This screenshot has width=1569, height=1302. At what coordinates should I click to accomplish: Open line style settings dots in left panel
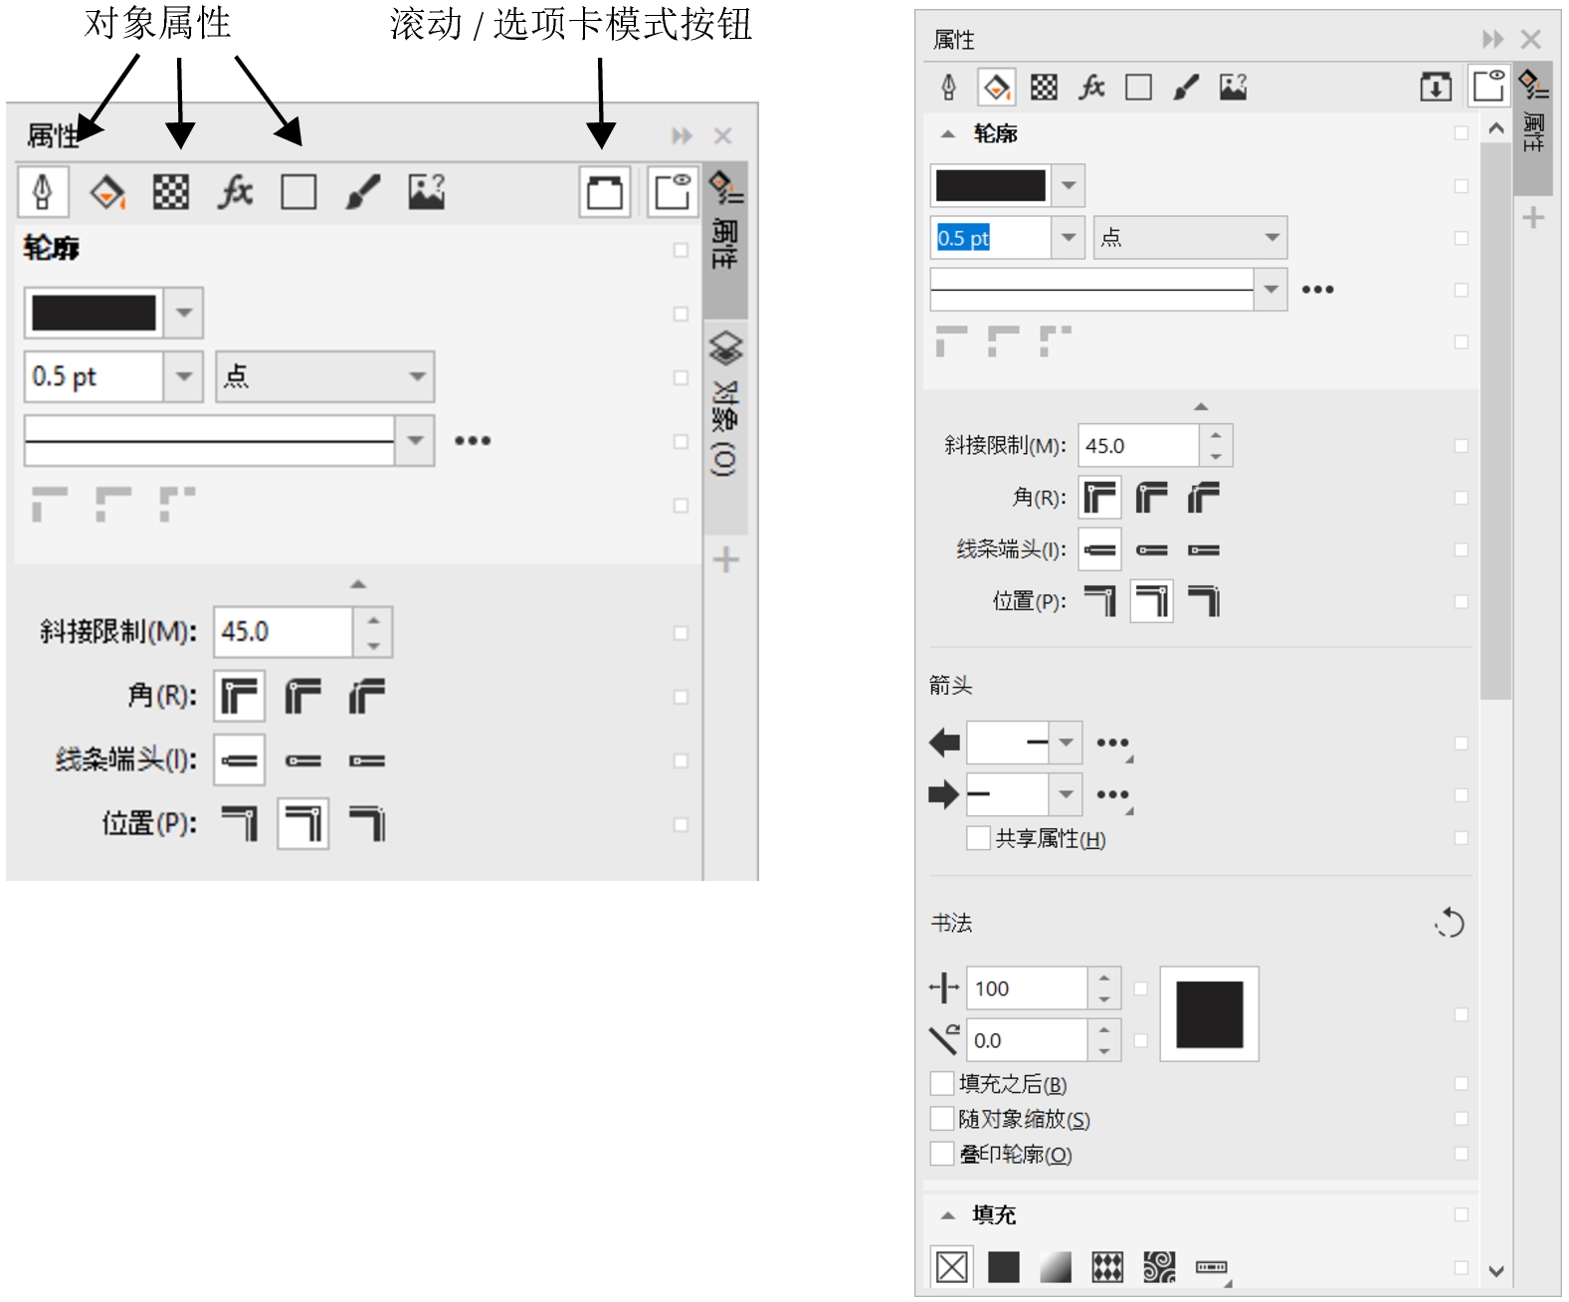pos(473,440)
